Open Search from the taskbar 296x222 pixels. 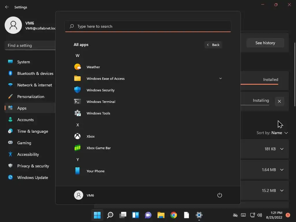[x=110, y=215]
